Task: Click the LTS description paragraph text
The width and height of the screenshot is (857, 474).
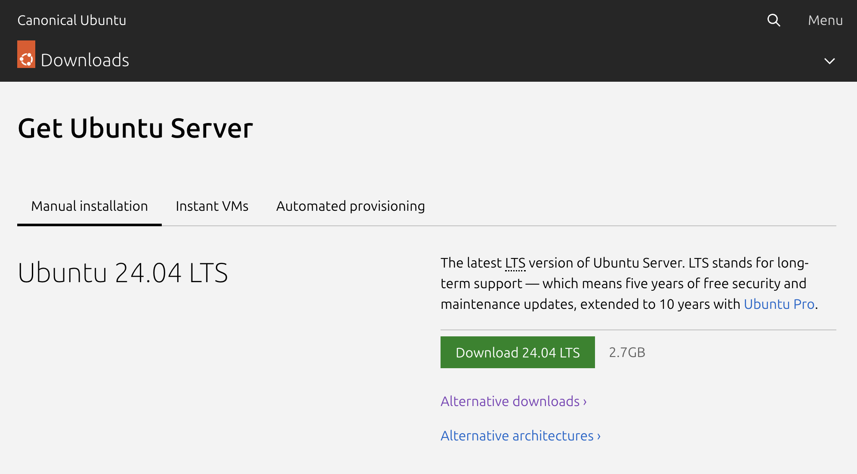Action: (x=624, y=283)
